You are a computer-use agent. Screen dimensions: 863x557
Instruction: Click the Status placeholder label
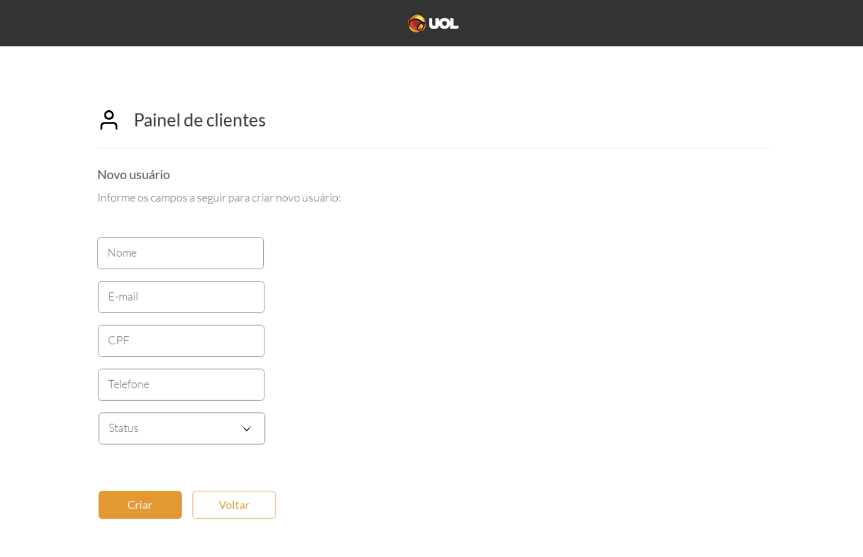[124, 428]
